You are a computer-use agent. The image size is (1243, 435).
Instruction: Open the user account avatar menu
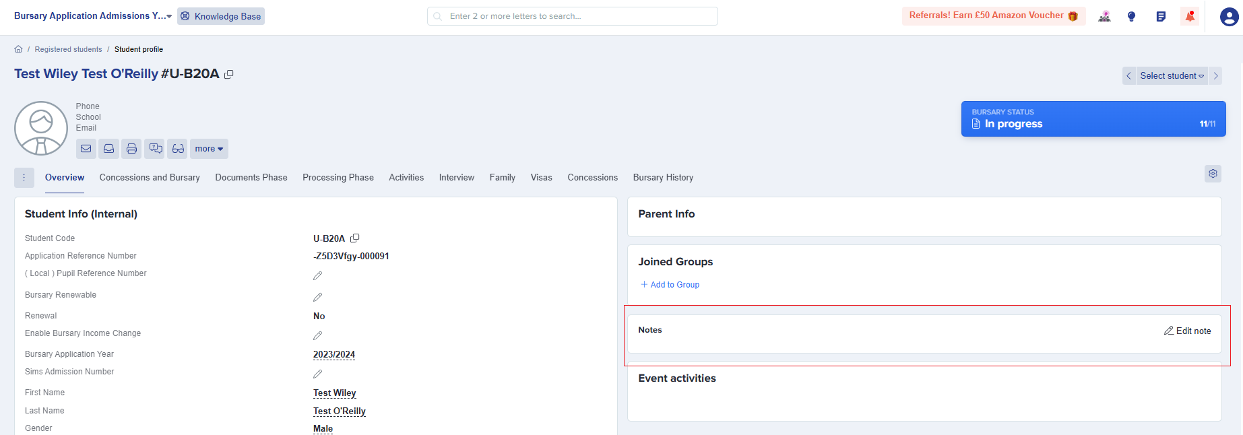pyautogui.click(x=1229, y=17)
